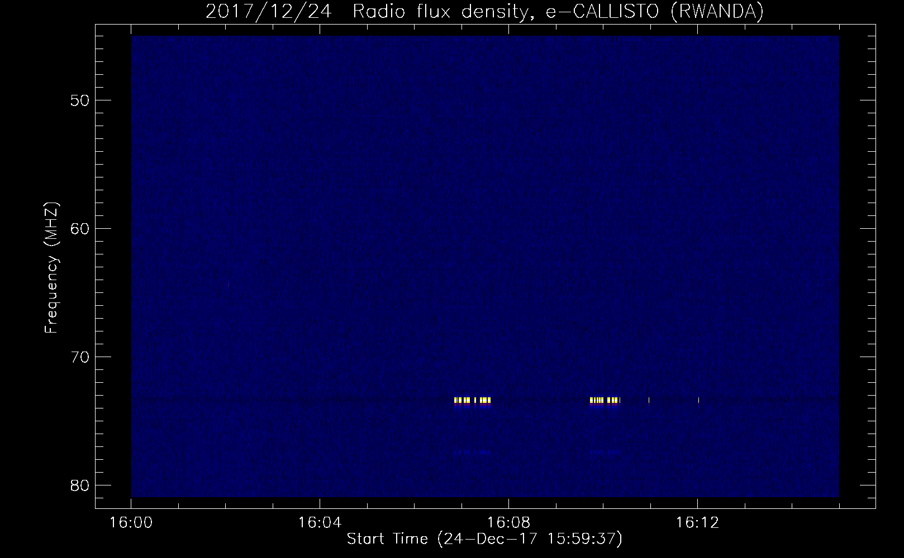Click the 'Frequency (MHZ)' axis label
904x558 pixels.
pyautogui.click(x=51, y=268)
